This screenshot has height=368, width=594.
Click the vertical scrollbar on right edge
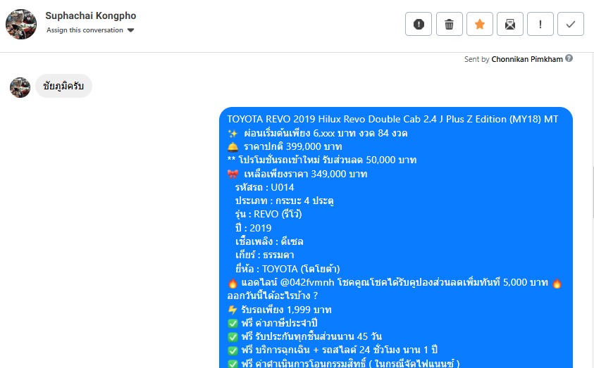pos(593,192)
